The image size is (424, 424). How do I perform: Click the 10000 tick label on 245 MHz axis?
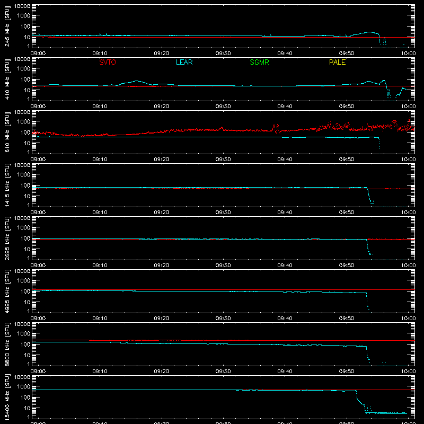[x=22, y=6]
